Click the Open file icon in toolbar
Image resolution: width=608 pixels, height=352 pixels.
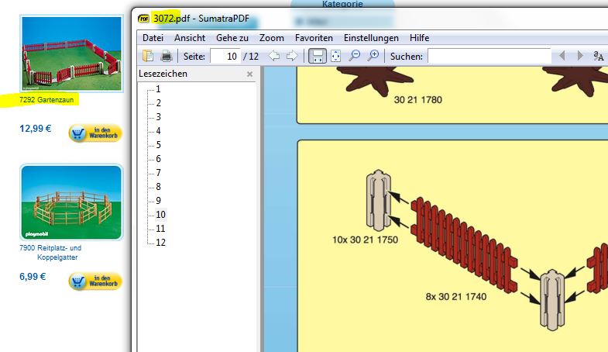147,56
